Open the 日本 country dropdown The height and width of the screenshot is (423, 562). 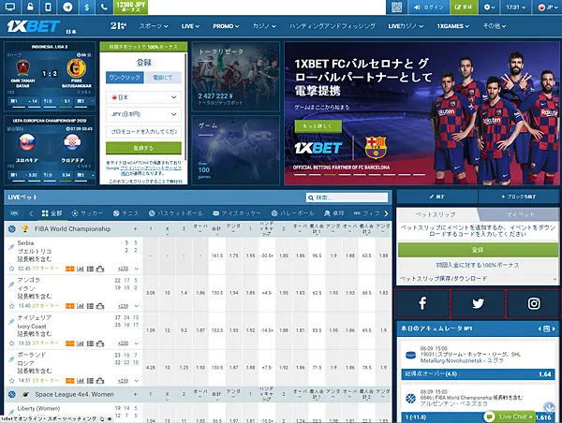[143, 97]
